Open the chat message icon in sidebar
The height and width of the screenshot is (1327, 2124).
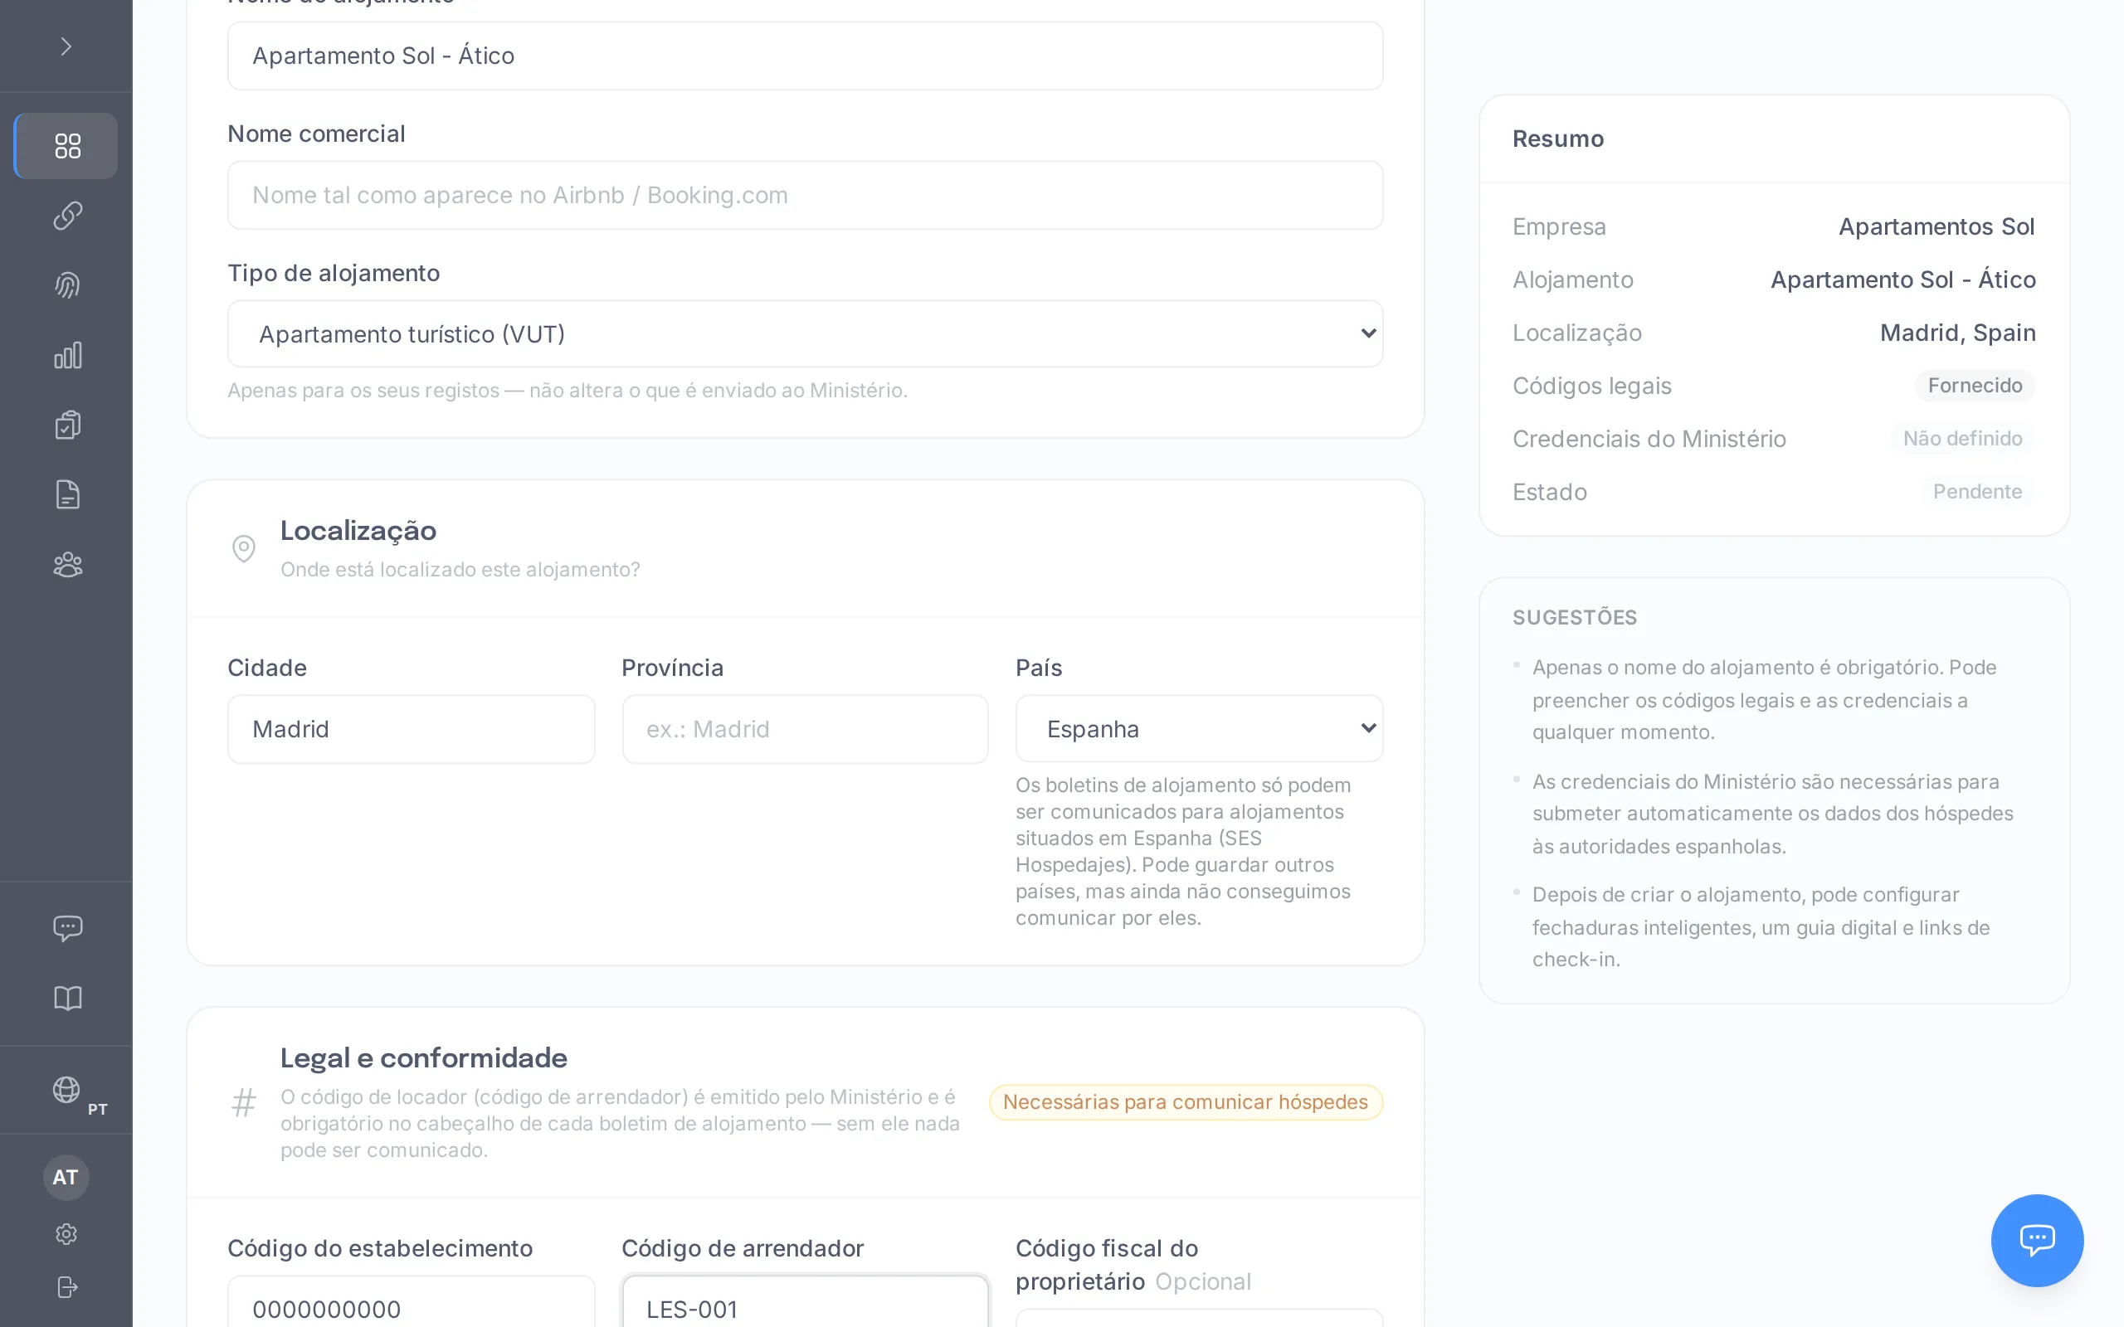click(66, 928)
